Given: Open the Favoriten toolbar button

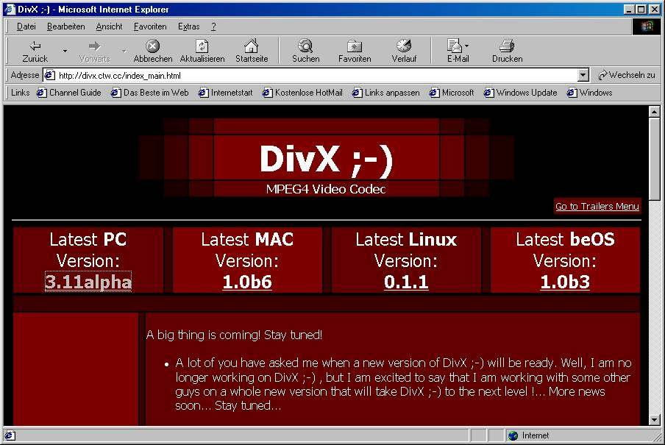Looking at the screenshot, I should pyautogui.click(x=355, y=51).
